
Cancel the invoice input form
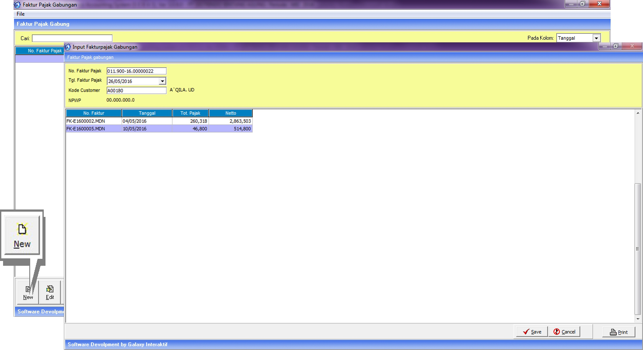pos(564,332)
